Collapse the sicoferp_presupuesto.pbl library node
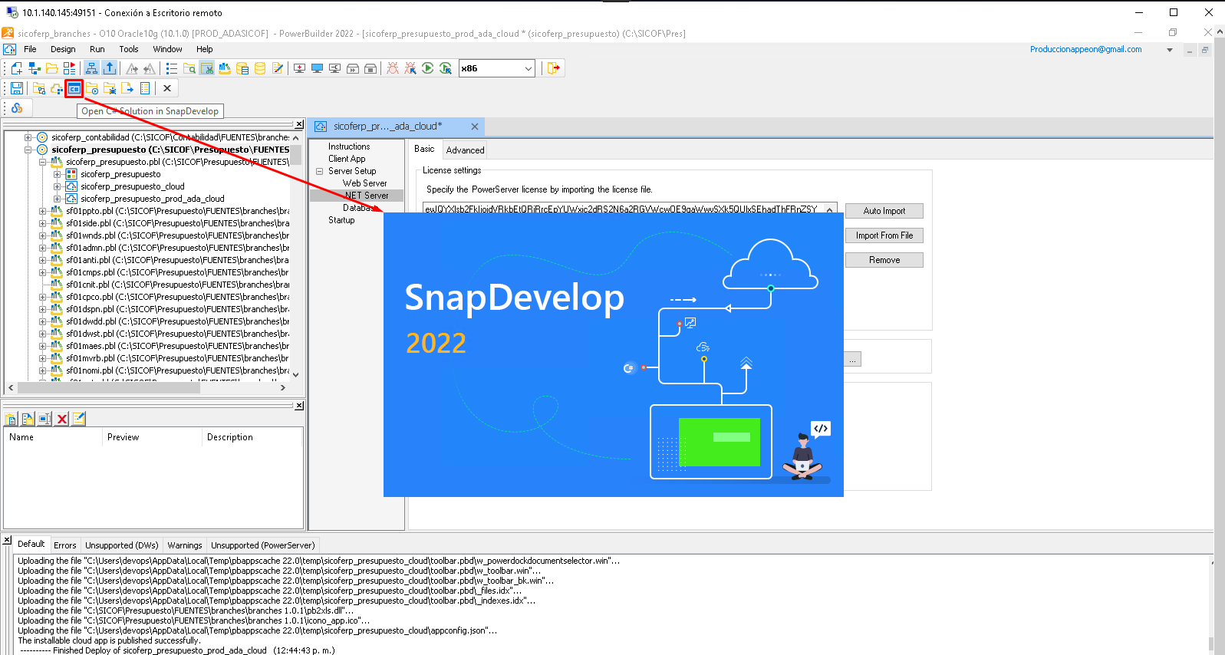Screen dimensions: 1225x655 (x=43, y=162)
